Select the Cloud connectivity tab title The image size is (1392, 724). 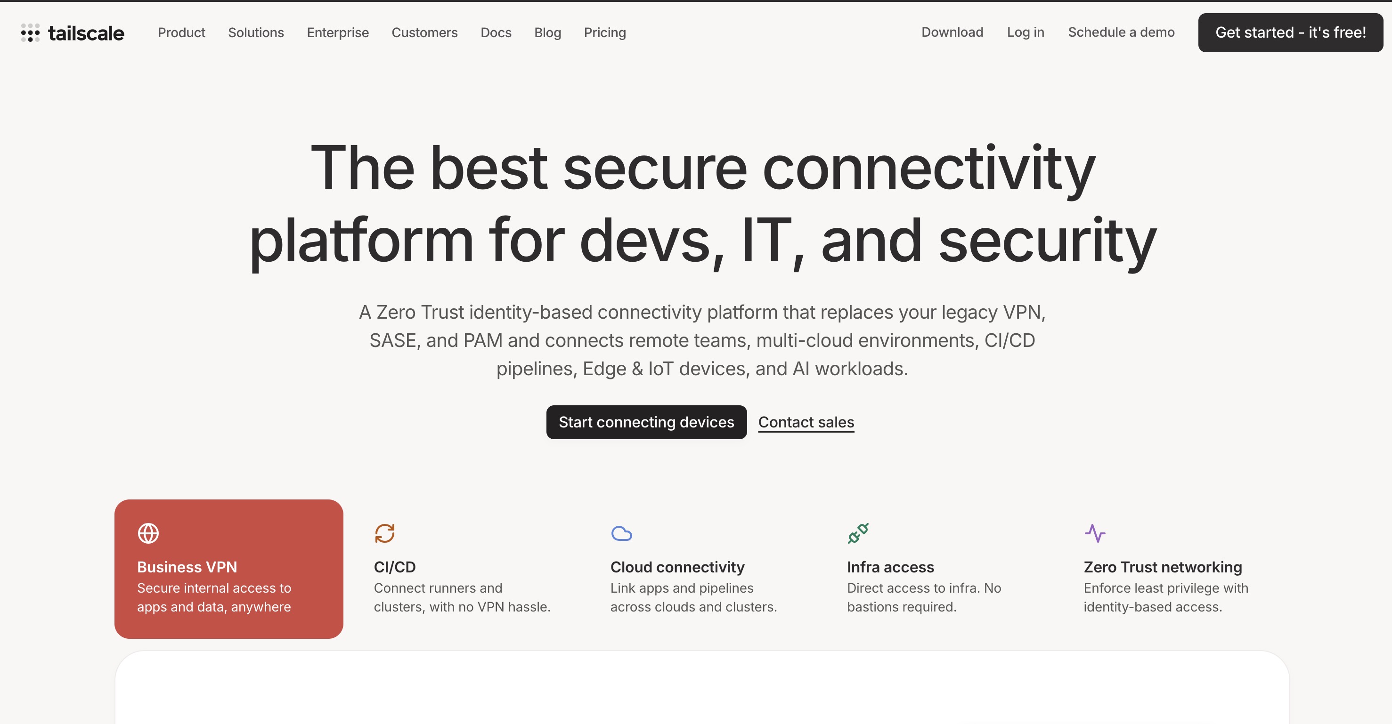(677, 567)
